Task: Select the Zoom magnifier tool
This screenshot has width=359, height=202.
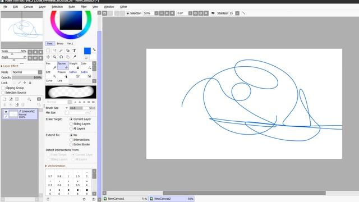Action: (x=54, y=57)
